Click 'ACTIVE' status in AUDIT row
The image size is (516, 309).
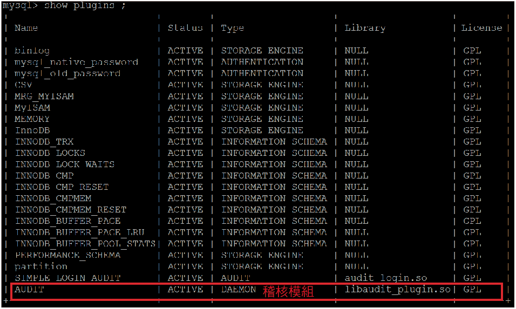(x=185, y=289)
